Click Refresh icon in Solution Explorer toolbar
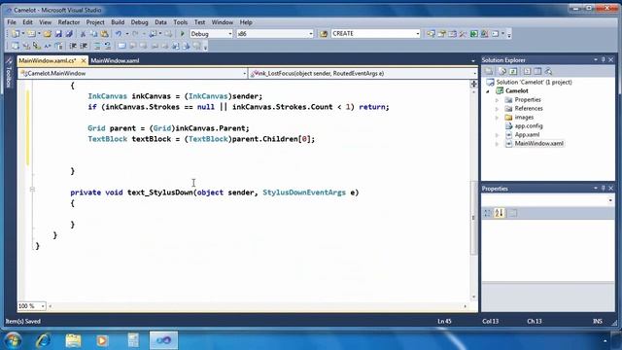The height and width of the screenshot is (350, 622). (x=513, y=71)
